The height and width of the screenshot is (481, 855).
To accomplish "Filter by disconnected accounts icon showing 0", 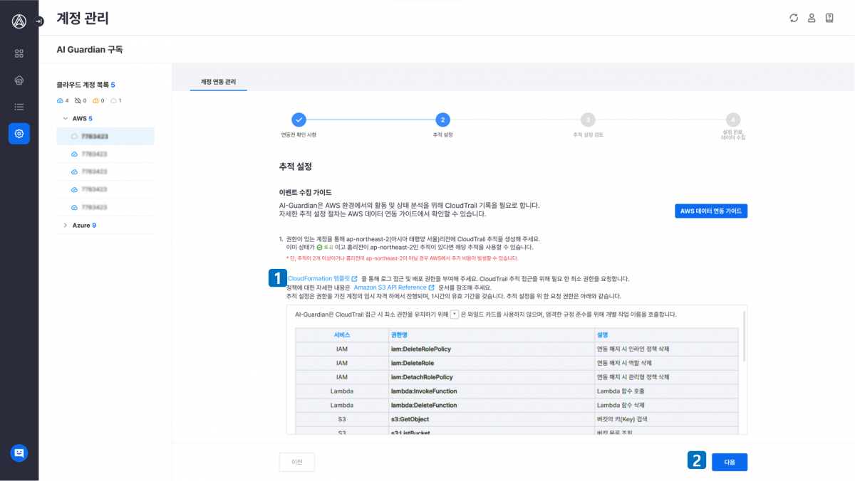I will [78, 100].
